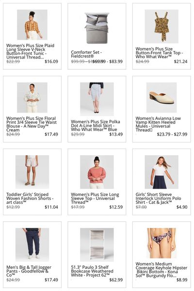Open the Floral Print Tie Waist Blouse photo

(32, 97)
